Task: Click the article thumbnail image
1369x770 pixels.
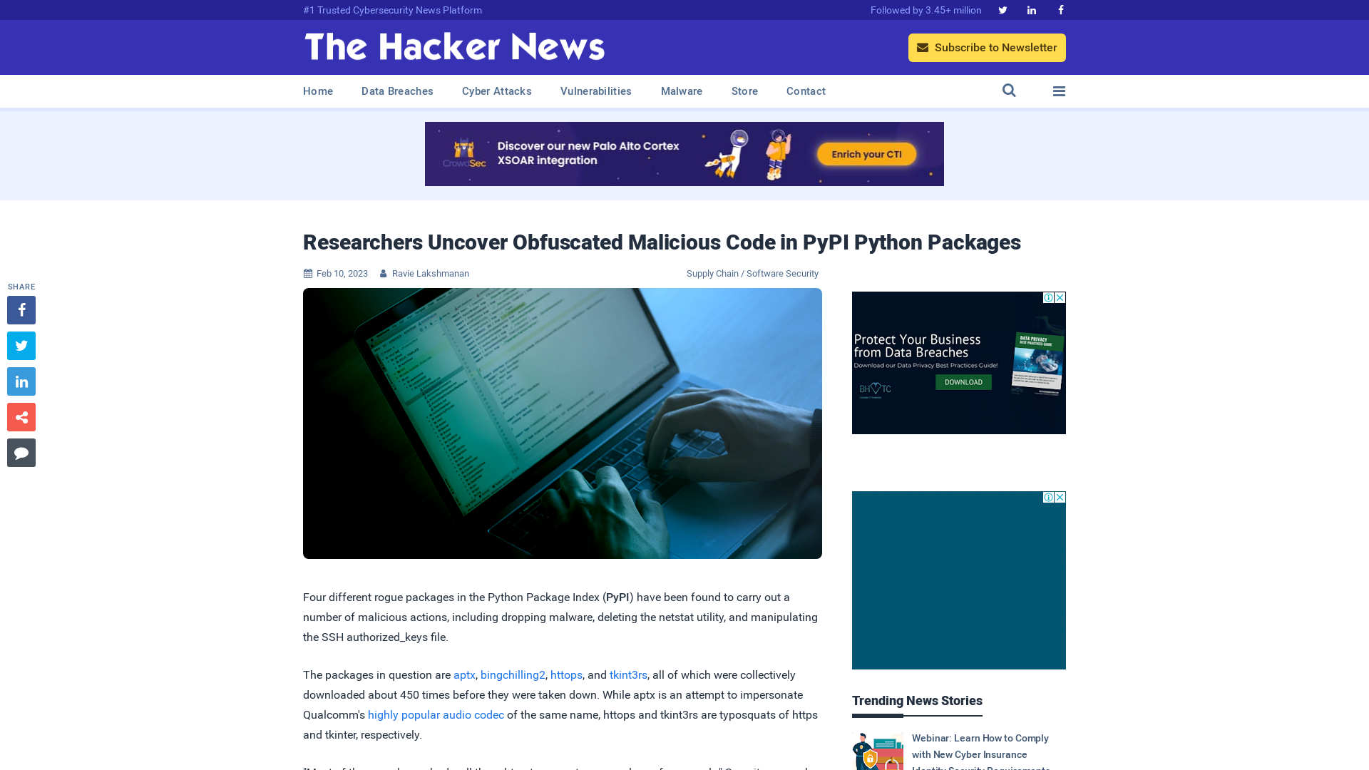Action: [563, 423]
